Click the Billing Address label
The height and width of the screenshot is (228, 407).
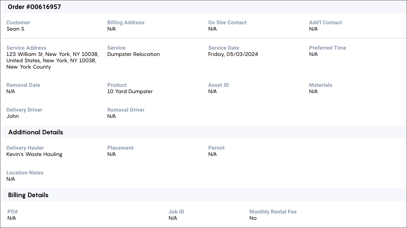tap(126, 23)
